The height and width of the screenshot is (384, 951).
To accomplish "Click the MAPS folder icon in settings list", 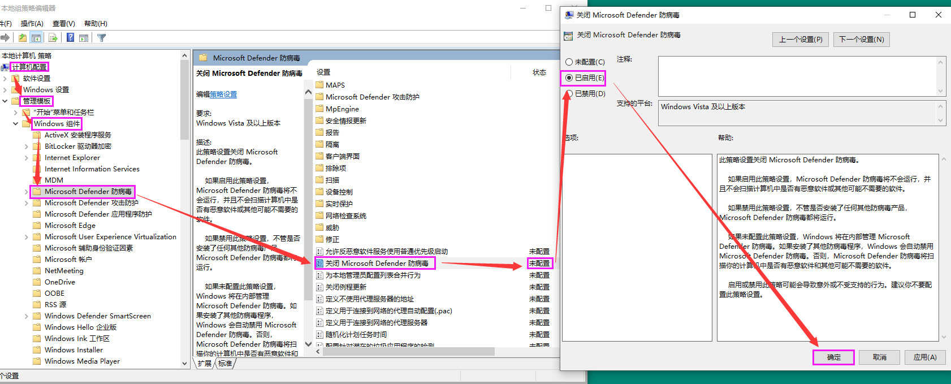I will click(320, 85).
